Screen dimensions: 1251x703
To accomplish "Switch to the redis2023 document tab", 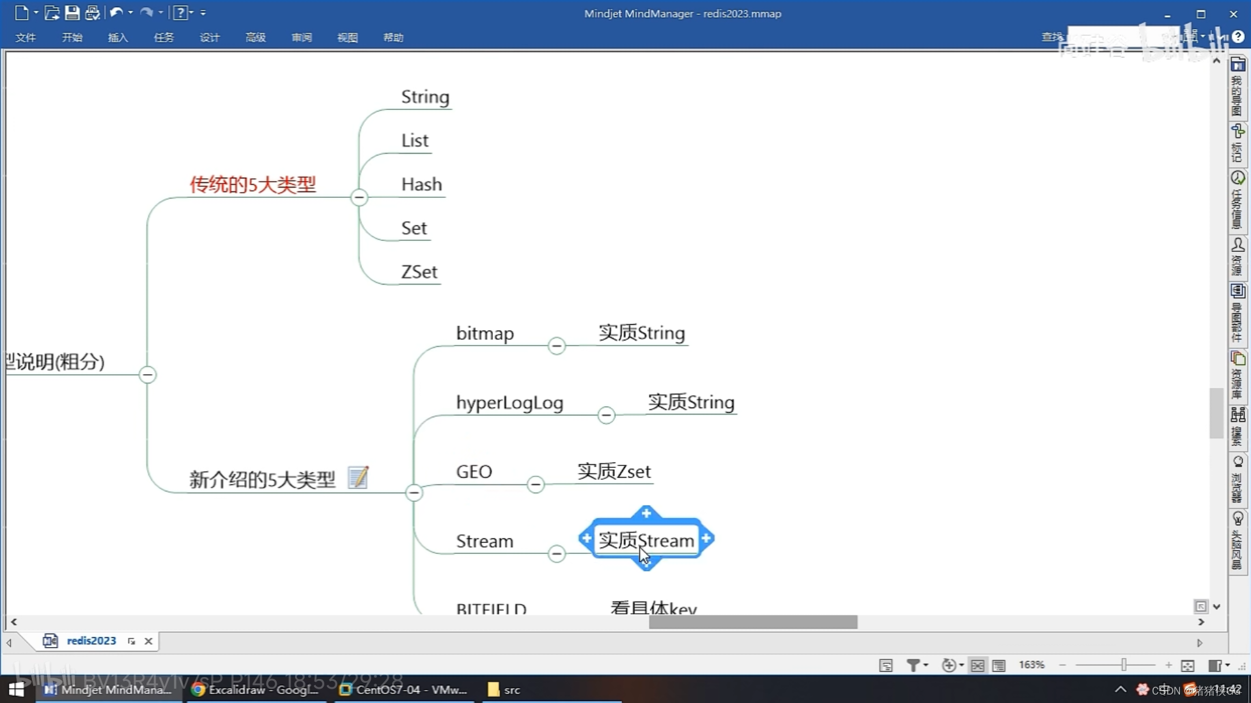I will (91, 641).
